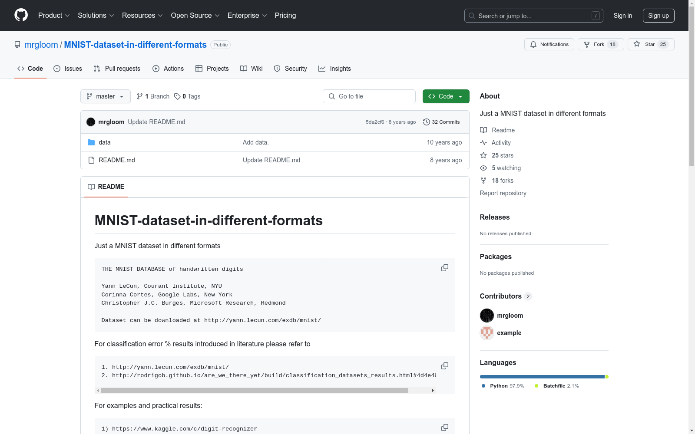695x434 pixels.
Task: Click the Sign up button
Action: (659, 16)
